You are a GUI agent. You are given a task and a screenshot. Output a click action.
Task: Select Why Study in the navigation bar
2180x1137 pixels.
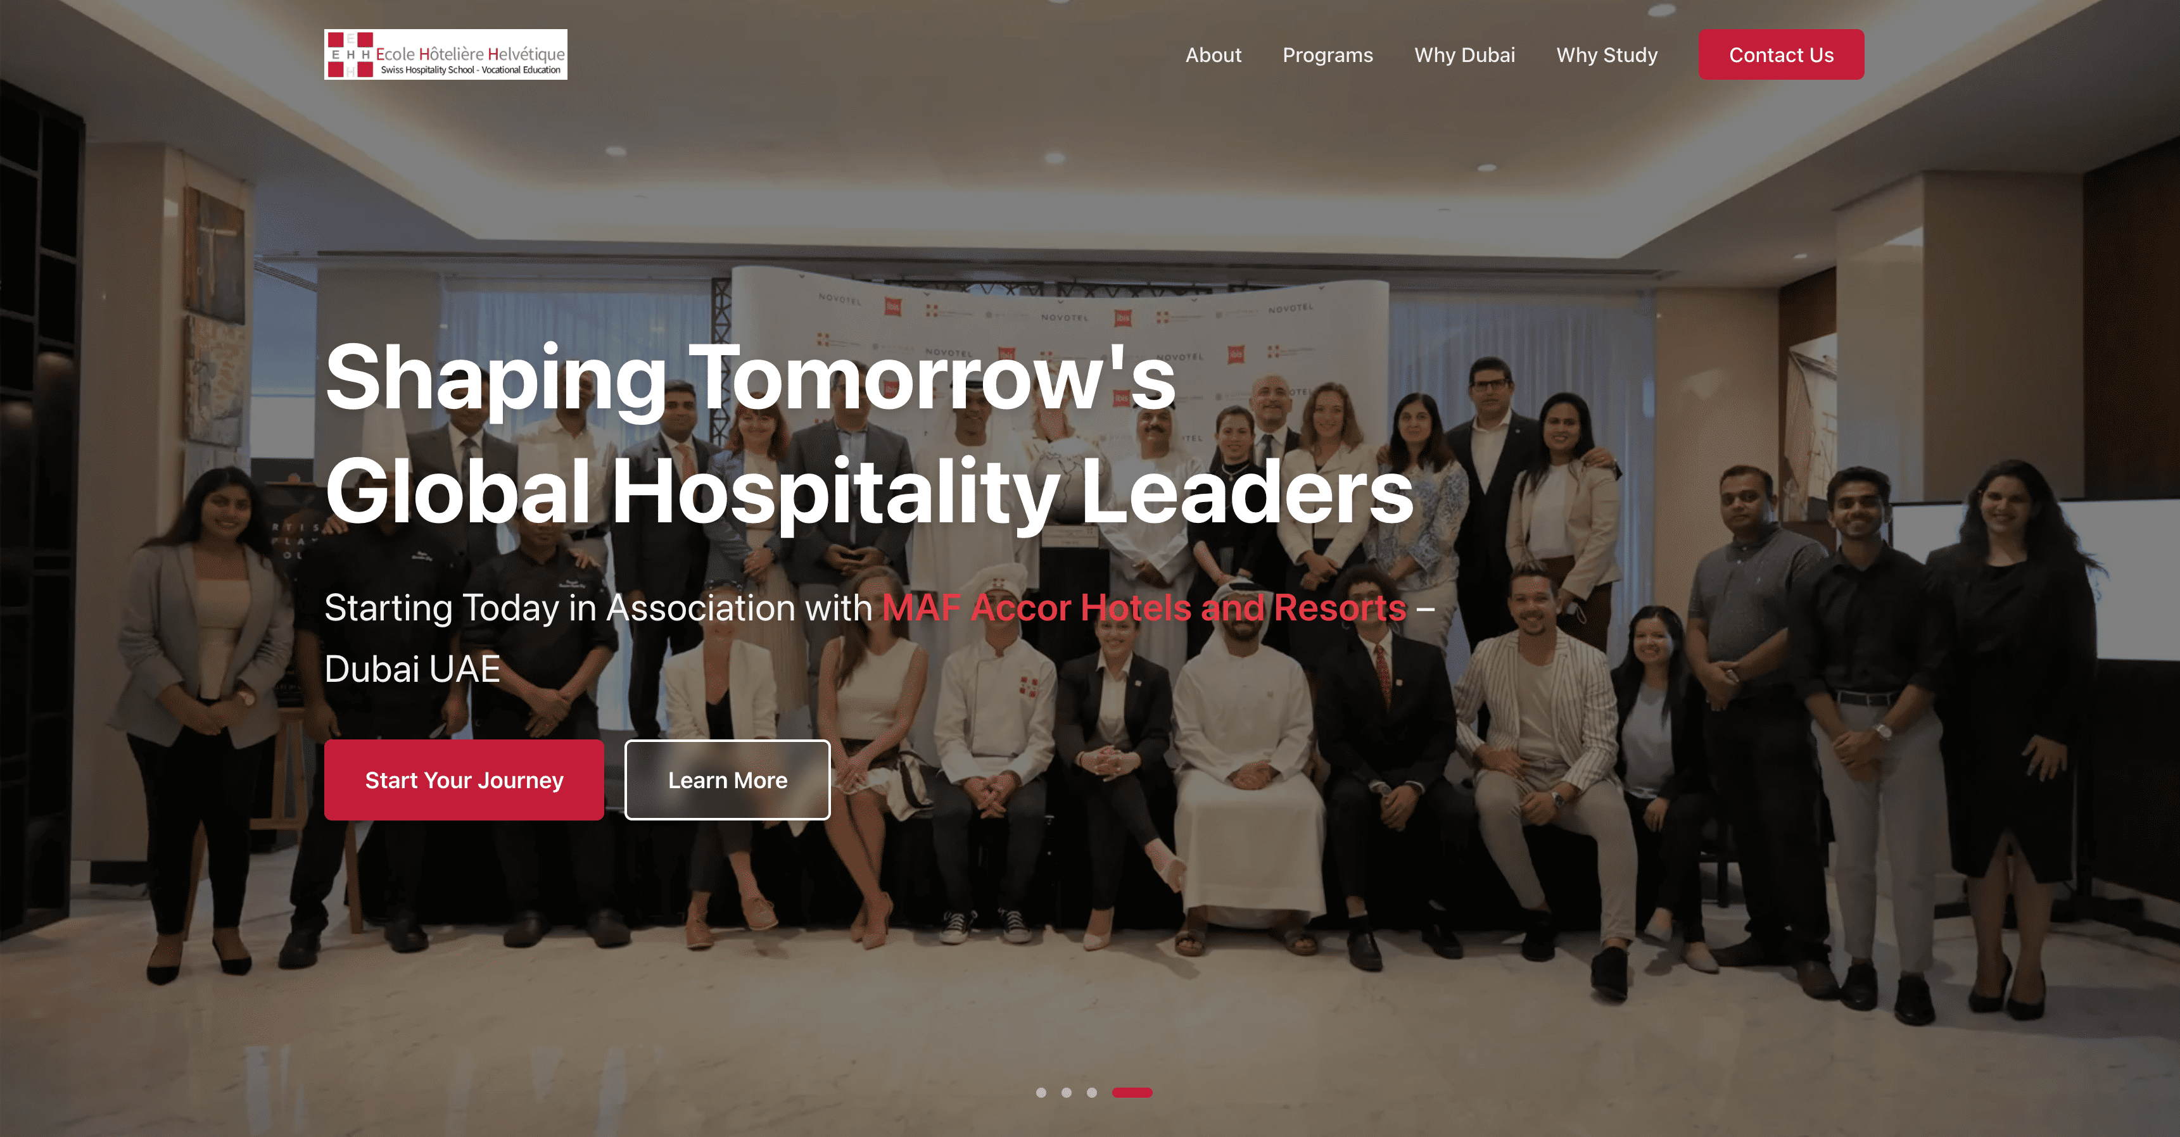point(1606,55)
